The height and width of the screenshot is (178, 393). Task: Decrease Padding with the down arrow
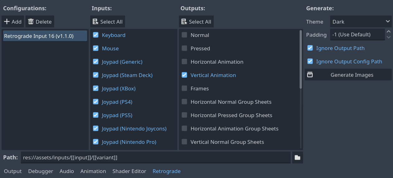388,37
